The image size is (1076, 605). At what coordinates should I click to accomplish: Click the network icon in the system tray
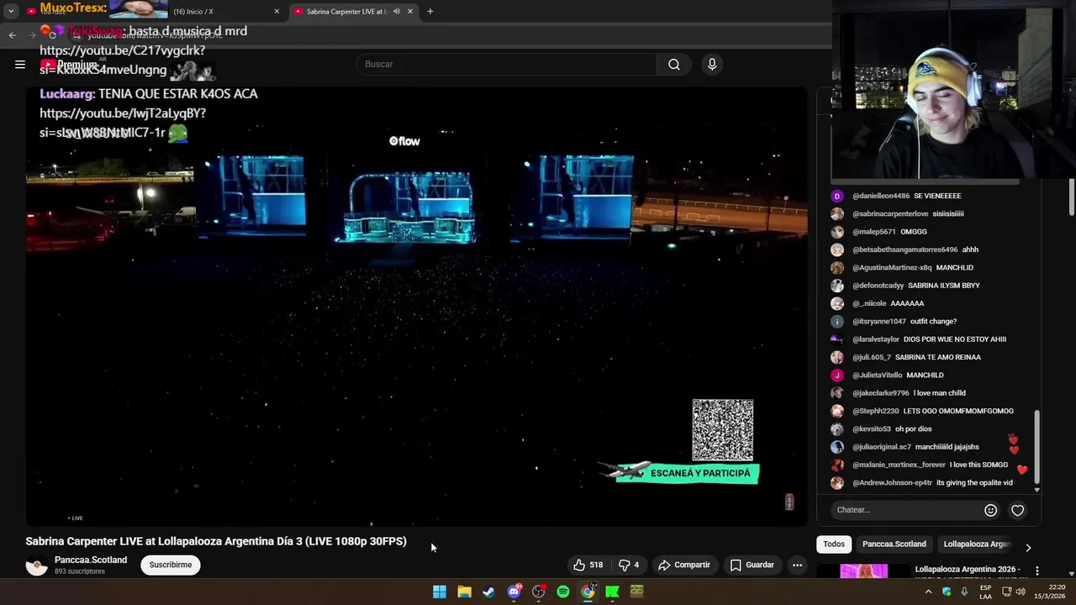[1006, 592]
